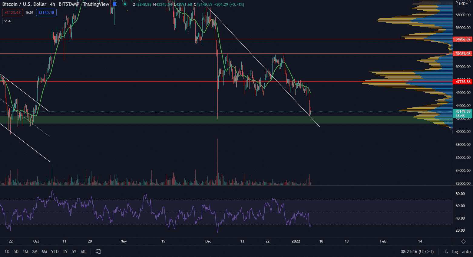Toggle percent scale mode
This screenshot has width=473, height=257.
(445, 252)
